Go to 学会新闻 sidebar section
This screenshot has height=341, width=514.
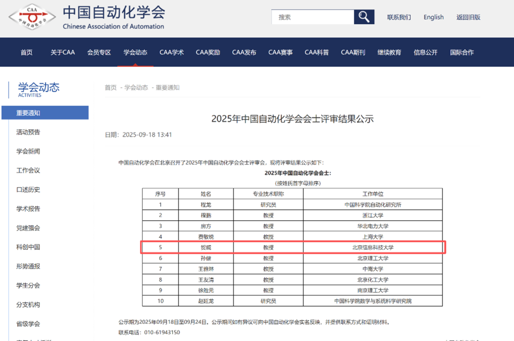pos(29,151)
